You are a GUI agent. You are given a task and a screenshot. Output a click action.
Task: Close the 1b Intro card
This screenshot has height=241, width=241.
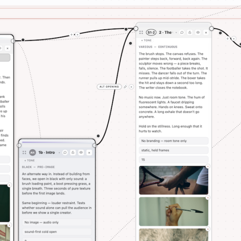tap(89, 152)
